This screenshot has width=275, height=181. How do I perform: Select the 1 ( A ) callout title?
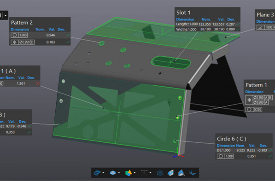click(8, 71)
